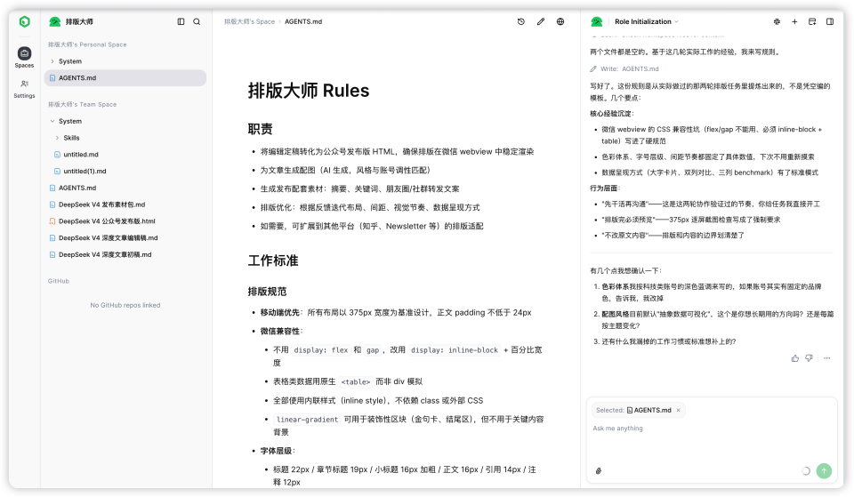Open the Spaces section
The height and width of the screenshot is (497, 854).
[x=24, y=57]
